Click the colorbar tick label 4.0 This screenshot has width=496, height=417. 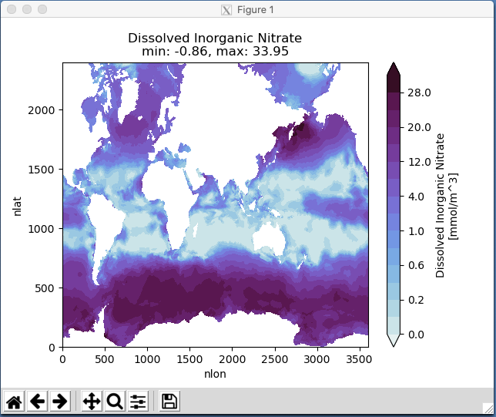pyautogui.click(x=416, y=197)
